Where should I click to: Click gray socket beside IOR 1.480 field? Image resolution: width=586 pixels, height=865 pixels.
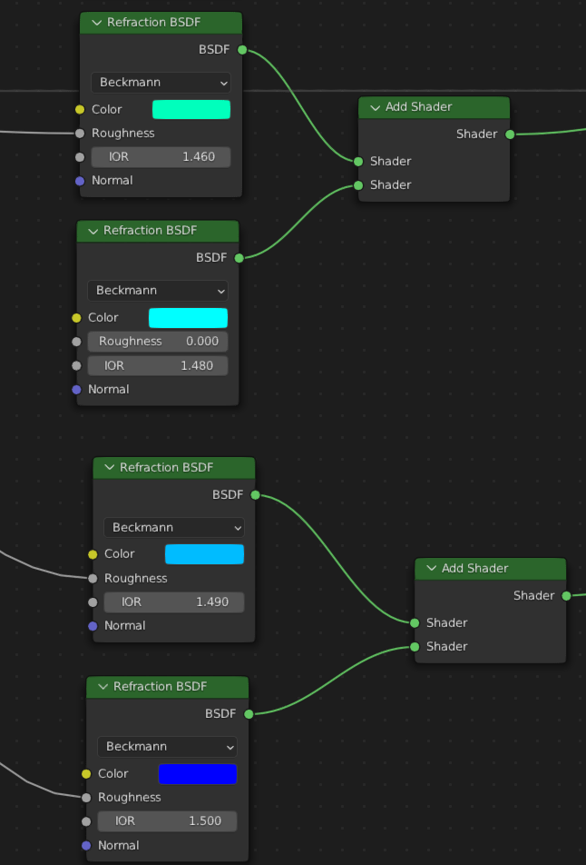76,366
